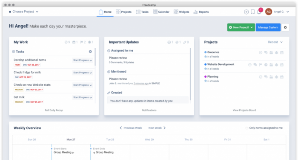Screen dimensions: 298x160
Task: Open the Recent projects sort dropdown
Action: [275, 42]
